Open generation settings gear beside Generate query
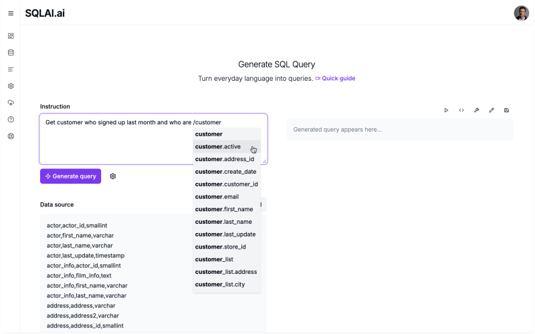The image size is (535, 334). (113, 176)
